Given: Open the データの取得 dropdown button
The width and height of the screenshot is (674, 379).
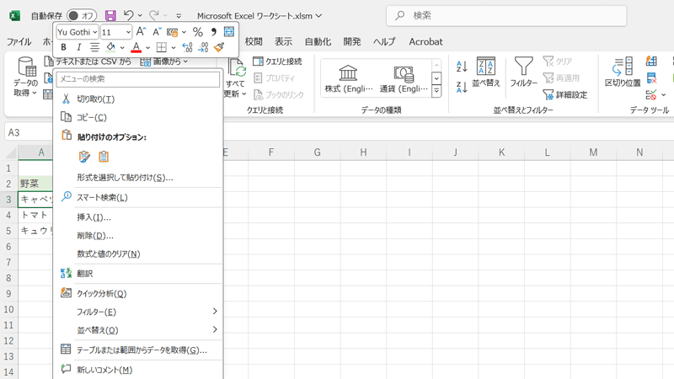Looking at the screenshot, I should pos(26,77).
